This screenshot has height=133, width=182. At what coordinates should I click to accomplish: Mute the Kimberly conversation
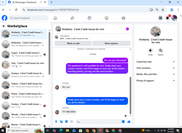point(150,51)
